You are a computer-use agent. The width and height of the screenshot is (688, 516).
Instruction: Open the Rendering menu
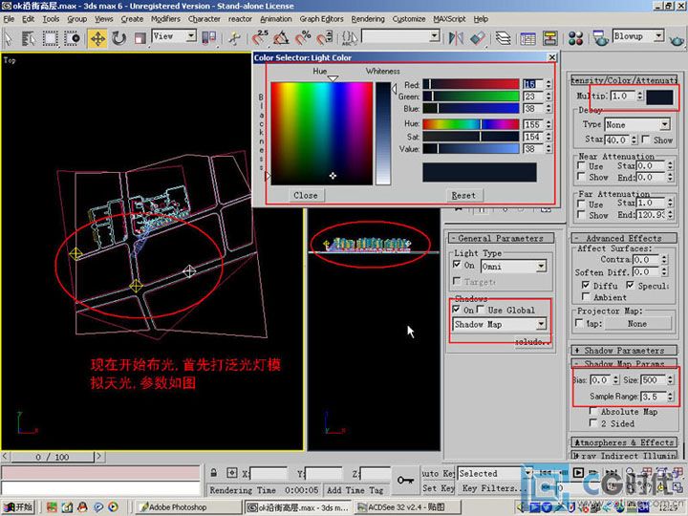(368, 19)
